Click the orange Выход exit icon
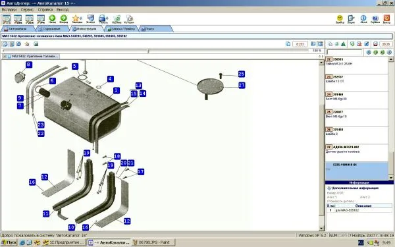The height and width of the screenshot is (247, 395). pos(386,19)
